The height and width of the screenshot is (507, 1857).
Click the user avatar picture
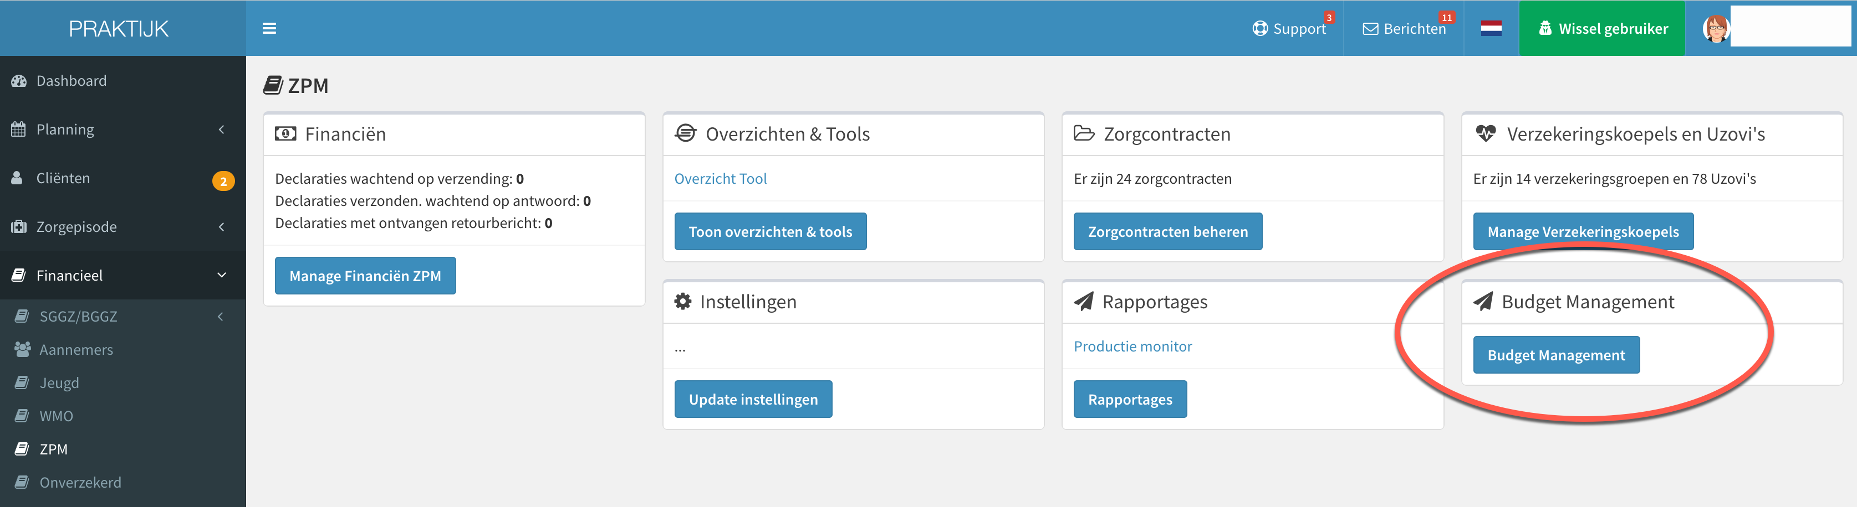(x=1716, y=29)
